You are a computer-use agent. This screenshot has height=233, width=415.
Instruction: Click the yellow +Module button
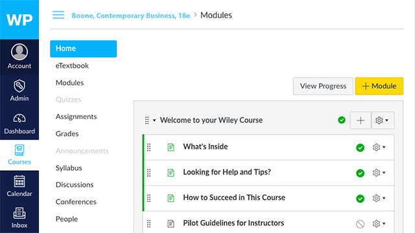click(379, 86)
